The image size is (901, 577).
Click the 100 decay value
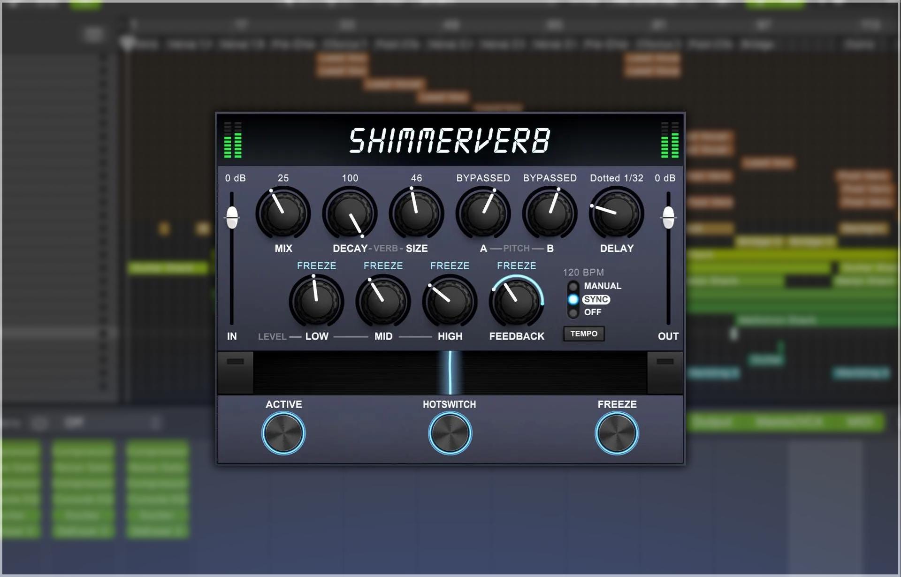(350, 178)
